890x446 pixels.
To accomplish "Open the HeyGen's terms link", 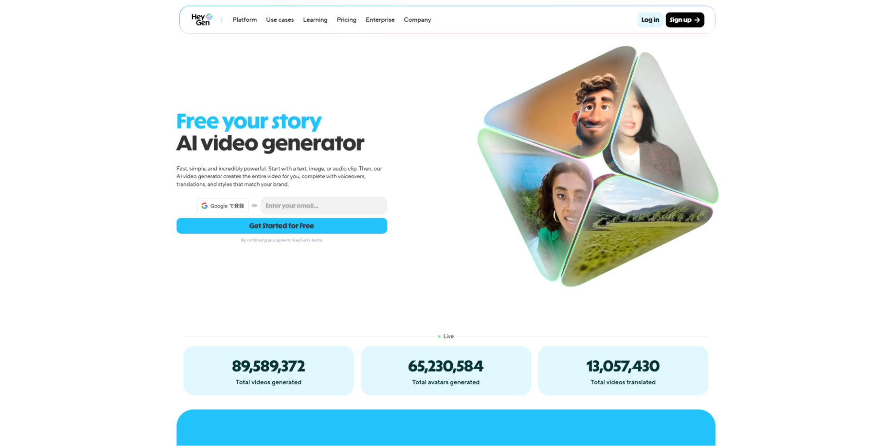I will click(x=307, y=240).
